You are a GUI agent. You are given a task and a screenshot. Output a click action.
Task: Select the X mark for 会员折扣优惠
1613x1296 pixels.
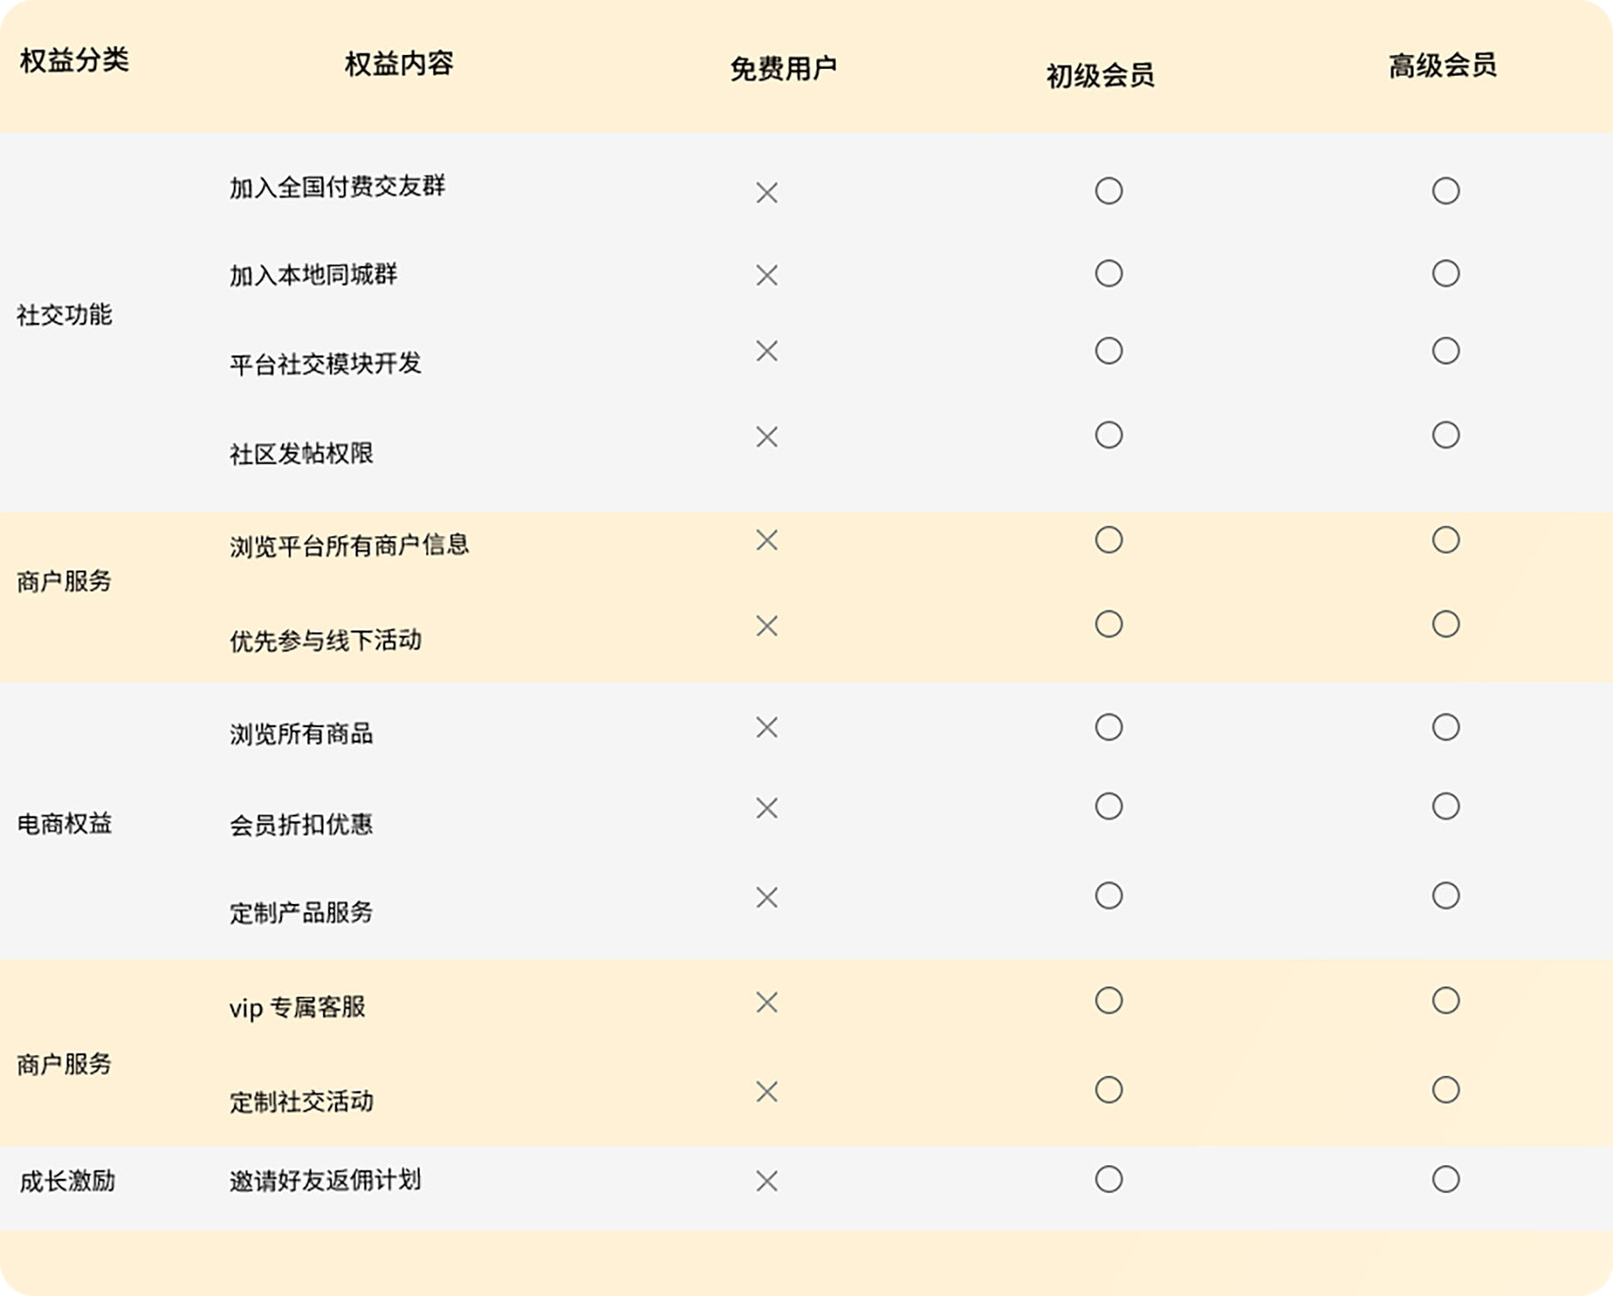(x=766, y=808)
